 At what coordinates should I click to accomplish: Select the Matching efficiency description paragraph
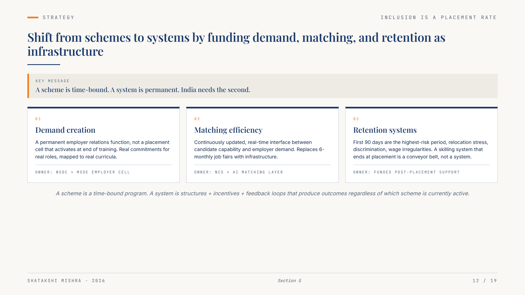coord(259,149)
